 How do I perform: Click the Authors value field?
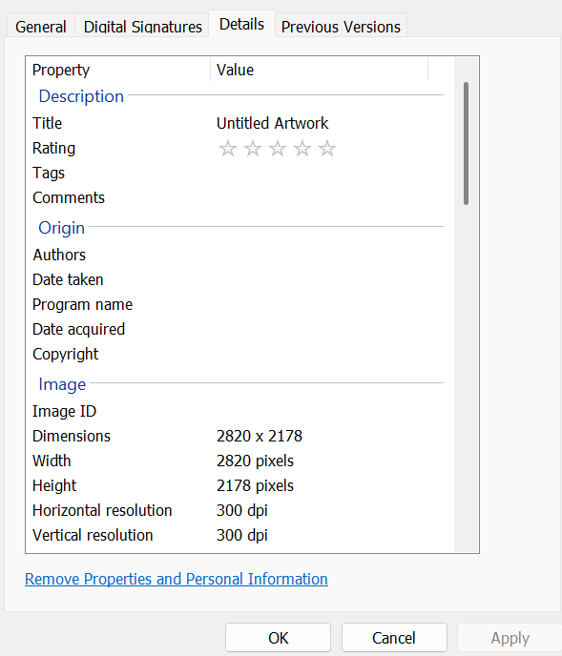323,255
